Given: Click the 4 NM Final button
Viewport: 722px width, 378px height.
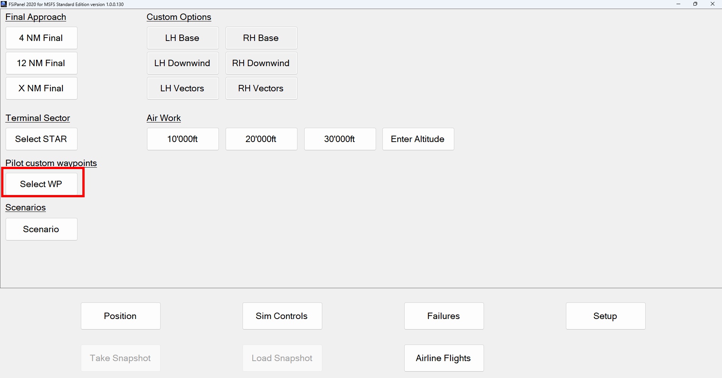Looking at the screenshot, I should 41,38.
